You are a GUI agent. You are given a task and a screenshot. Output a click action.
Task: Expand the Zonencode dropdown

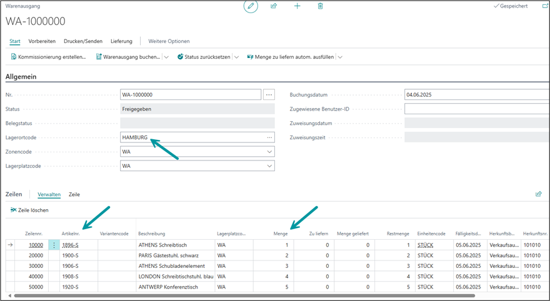pyautogui.click(x=269, y=152)
